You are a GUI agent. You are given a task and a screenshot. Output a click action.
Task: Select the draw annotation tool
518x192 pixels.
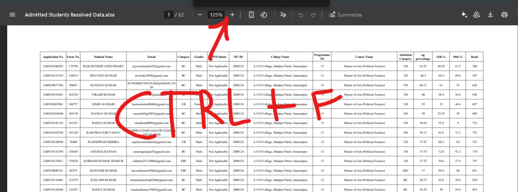[283, 15]
